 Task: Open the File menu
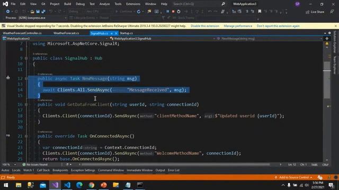coord(13,4)
